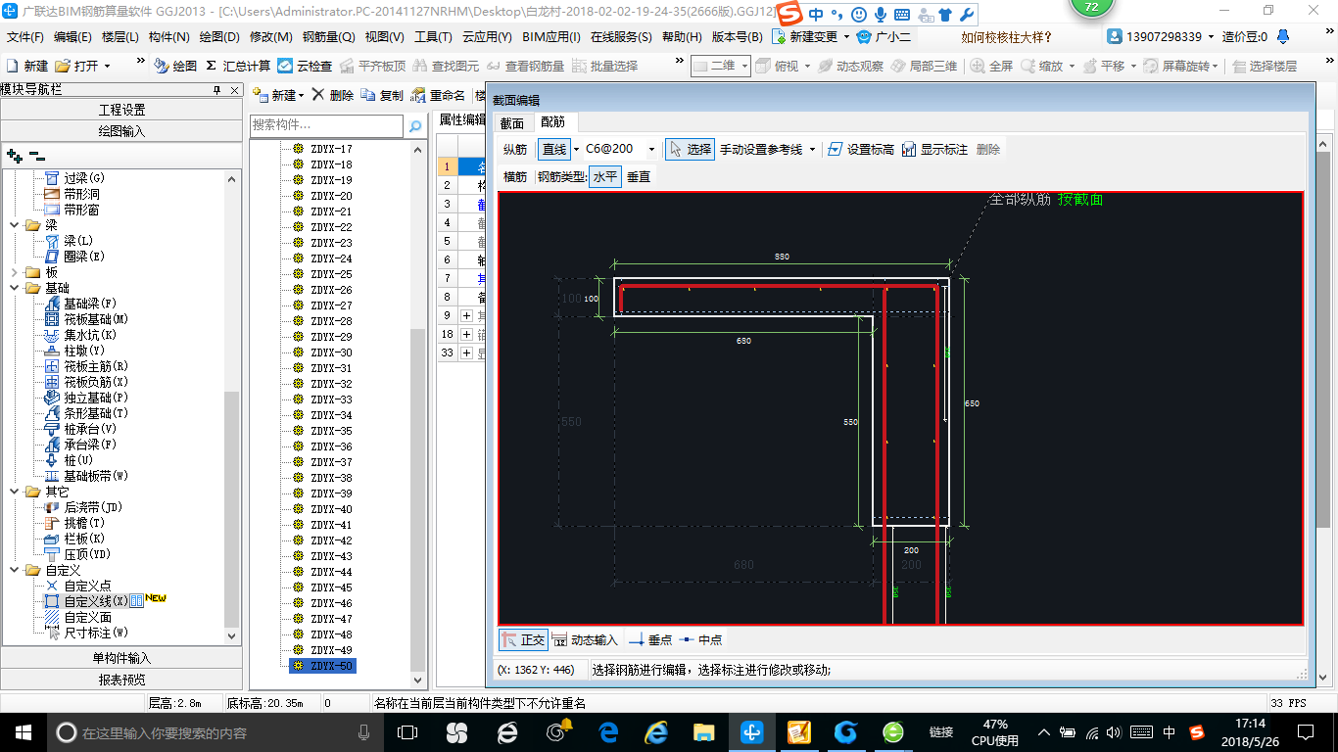Click the 汇总计算 (sum calculation) toolbar icon

click(x=211, y=66)
